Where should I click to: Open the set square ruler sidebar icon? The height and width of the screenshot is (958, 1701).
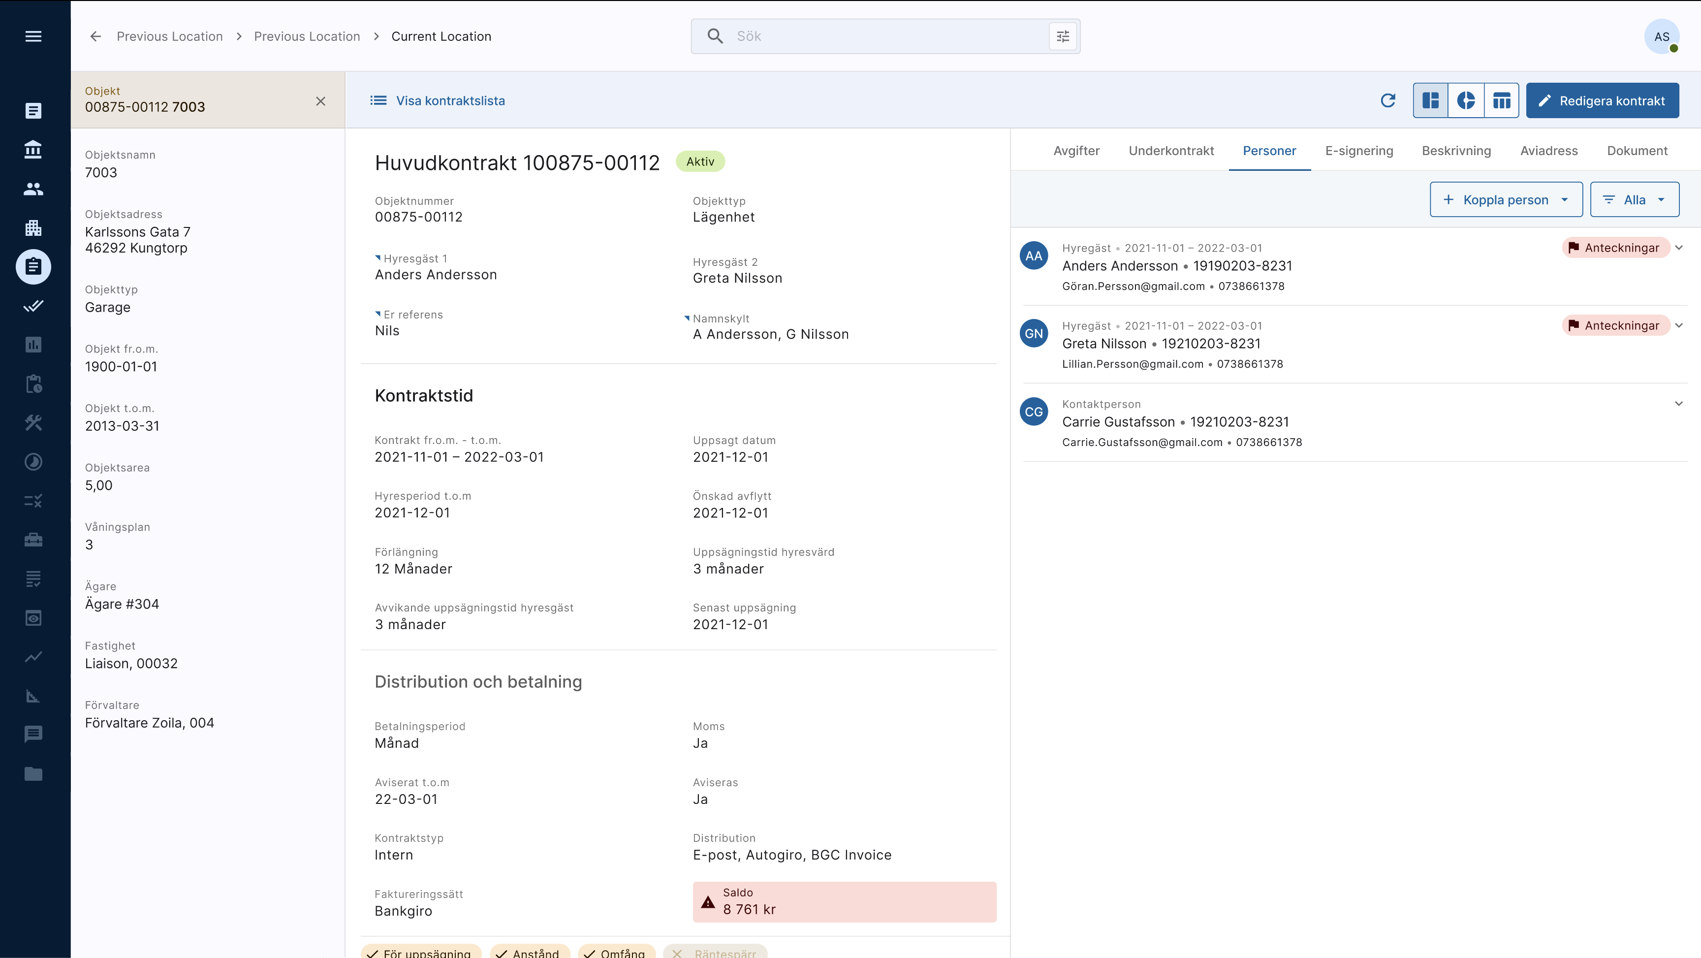[x=33, y=696]
